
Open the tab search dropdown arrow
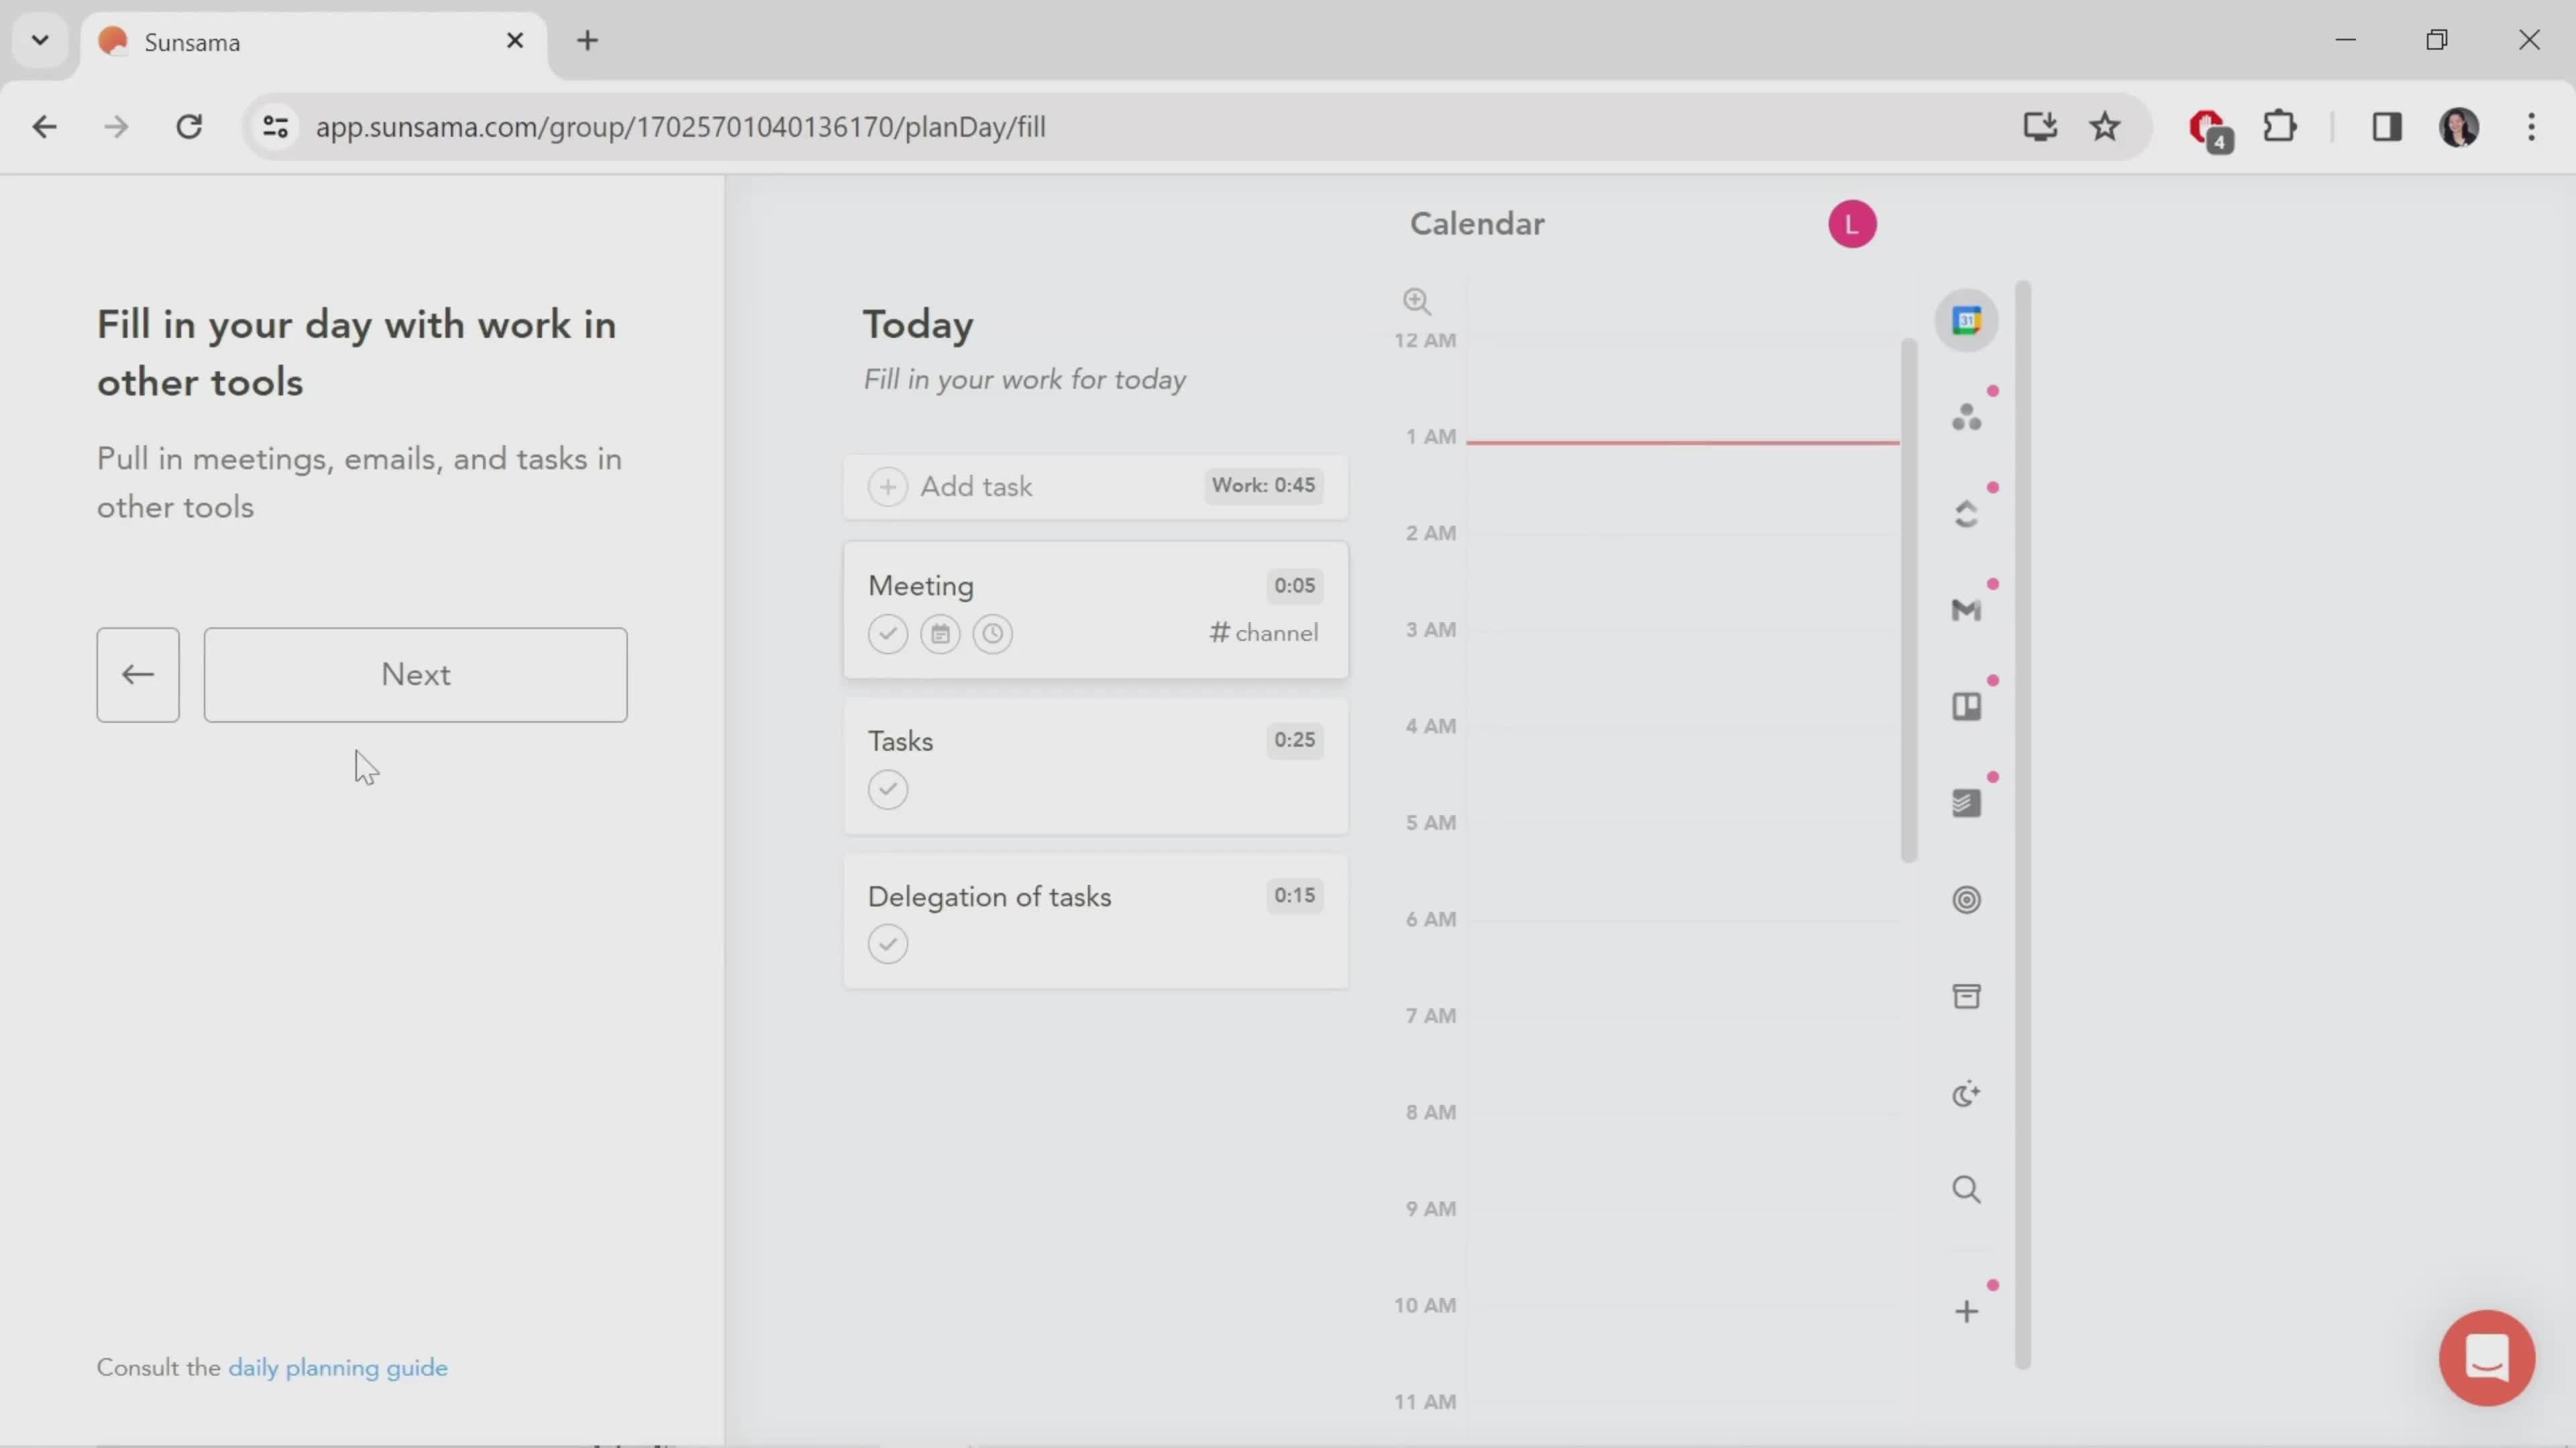[40, 41]
